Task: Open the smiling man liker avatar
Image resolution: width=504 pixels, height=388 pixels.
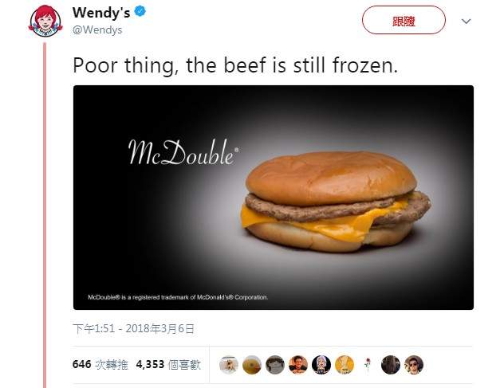Action: (x=298, y=365)
